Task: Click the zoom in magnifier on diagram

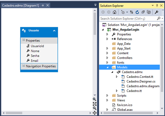Action: point(94,99)
